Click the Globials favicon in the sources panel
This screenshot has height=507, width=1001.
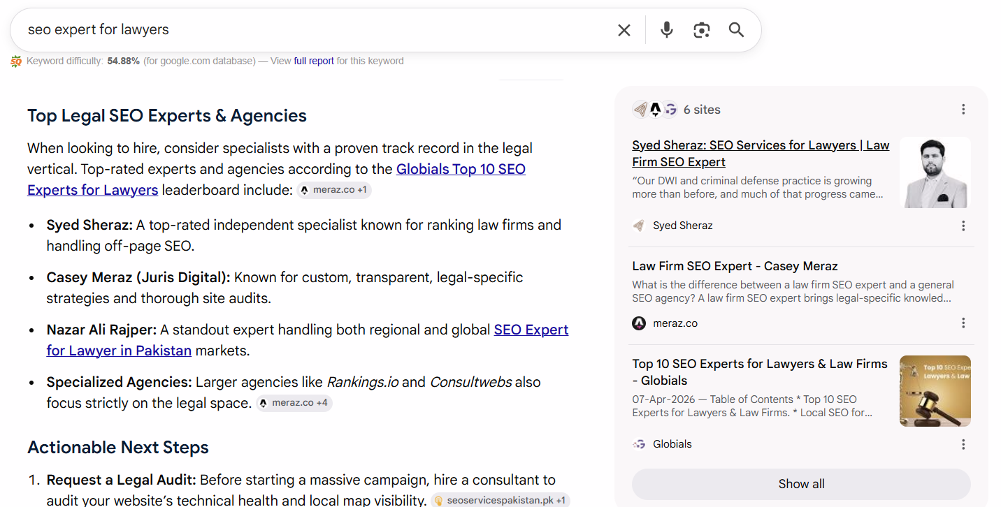639,444
